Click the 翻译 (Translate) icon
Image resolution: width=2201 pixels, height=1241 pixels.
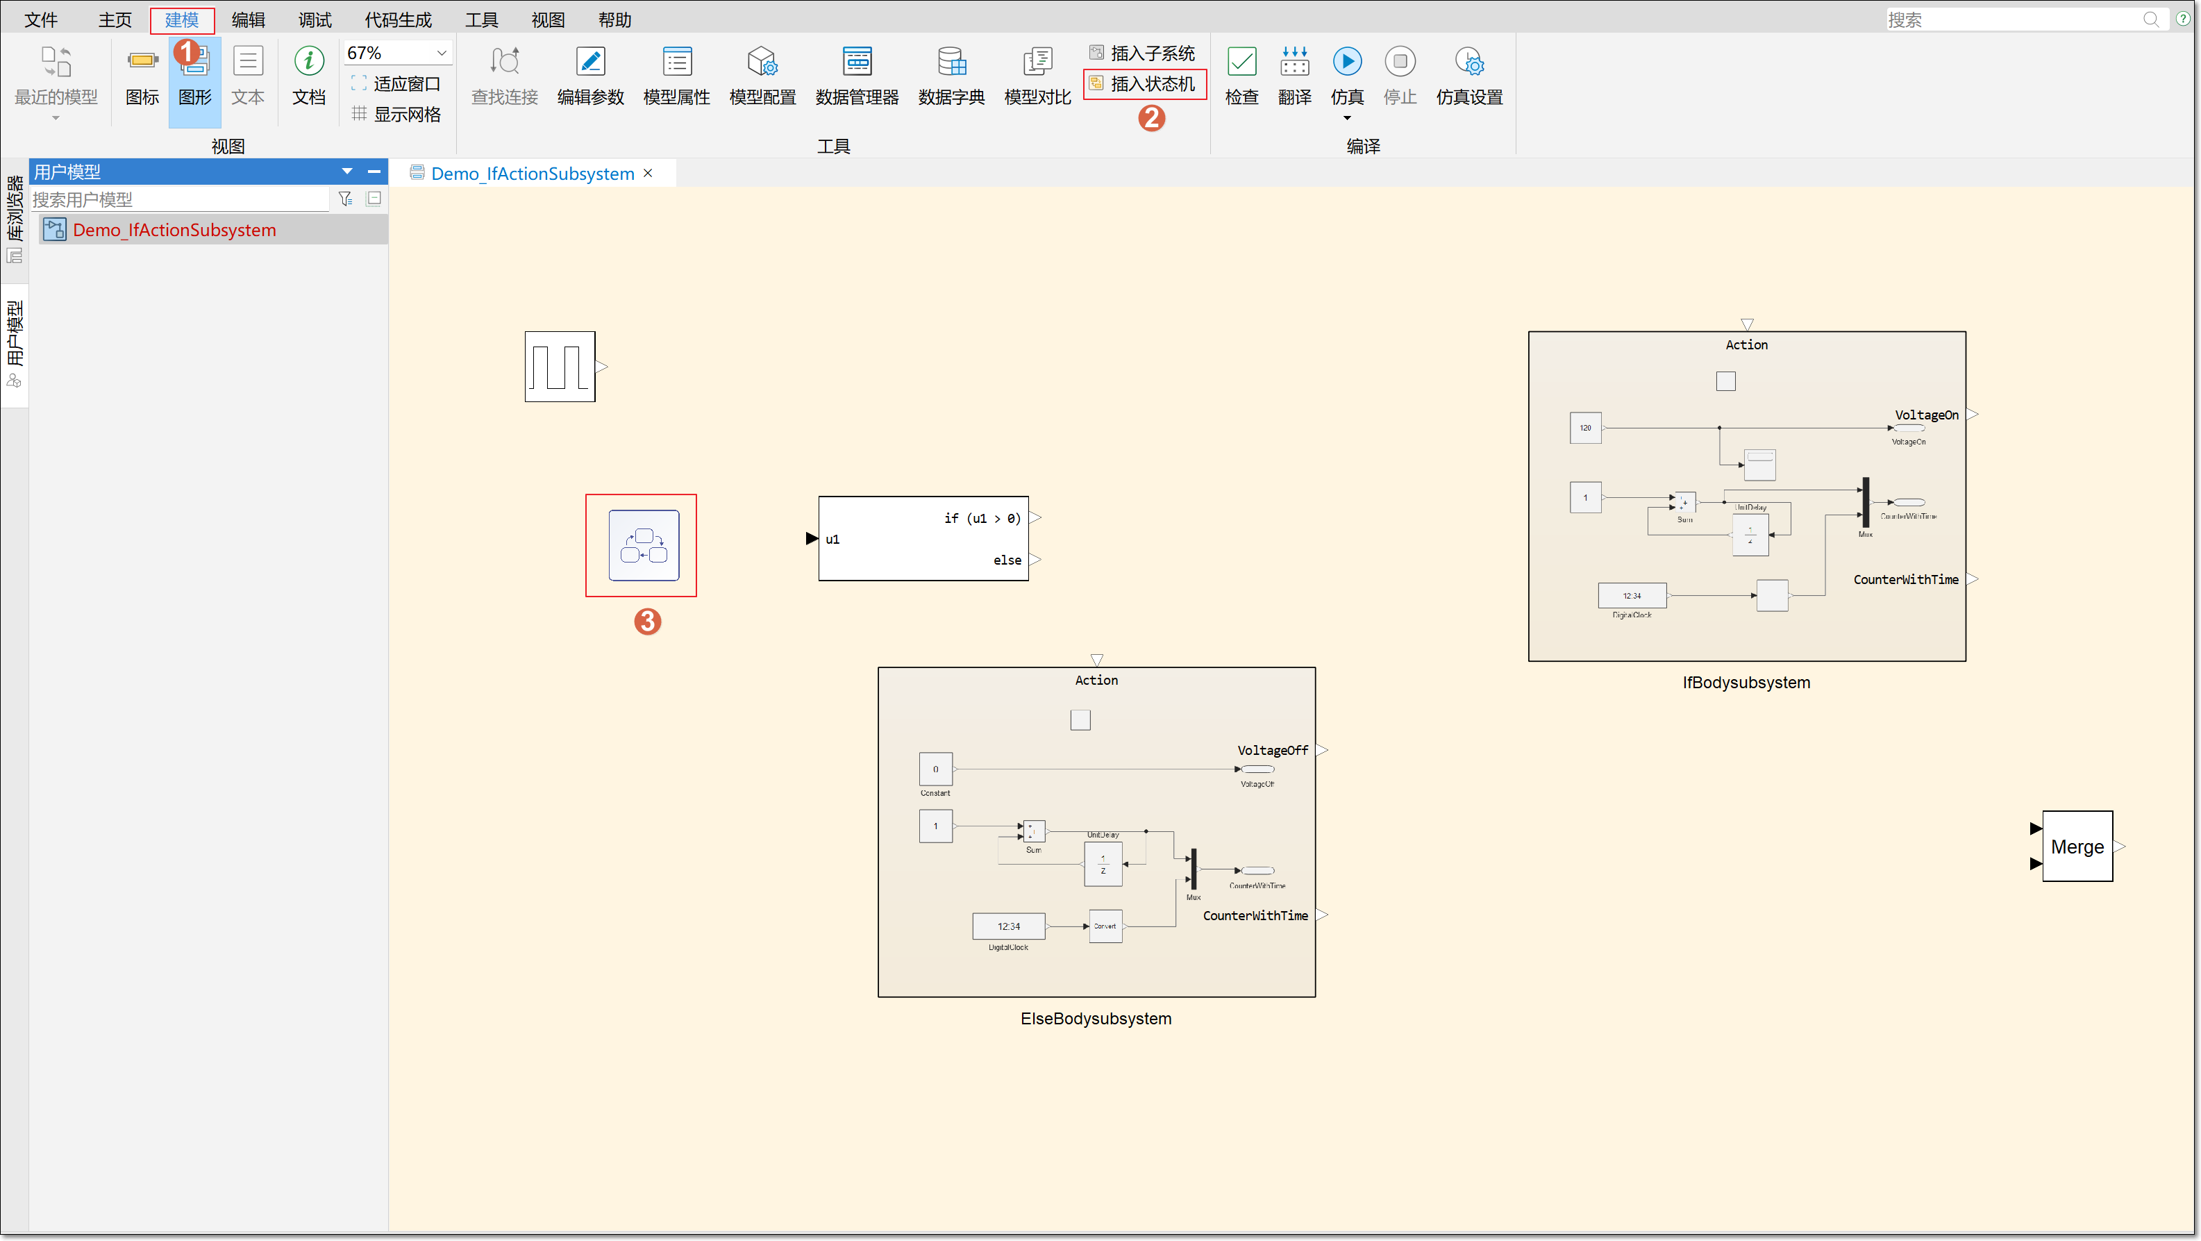point(1294,63)
